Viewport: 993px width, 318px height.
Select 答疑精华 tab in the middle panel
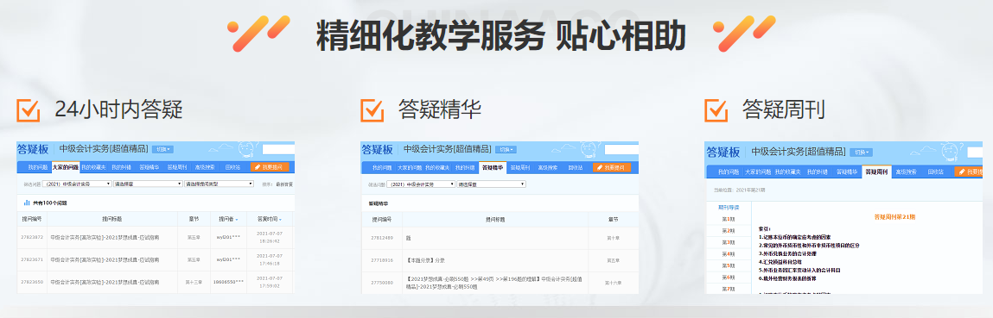(493, 167)
